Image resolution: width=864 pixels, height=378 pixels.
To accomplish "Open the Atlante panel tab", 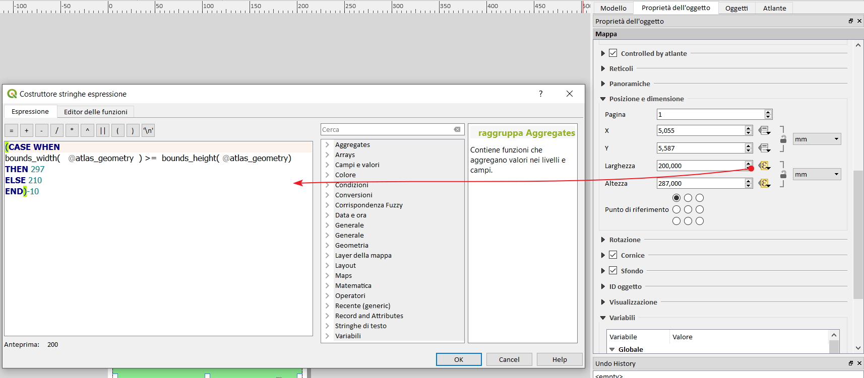I will (x=774, y=8).
